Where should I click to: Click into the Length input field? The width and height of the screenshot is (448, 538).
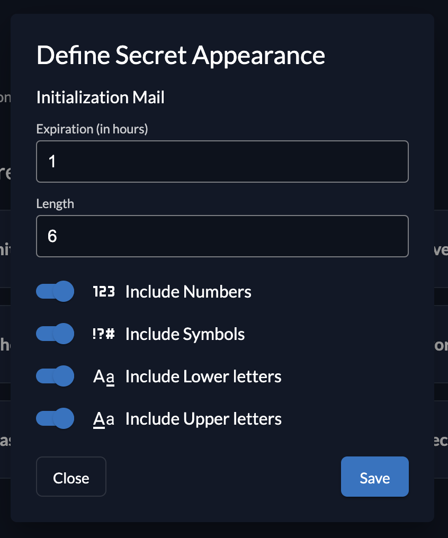point(222,236)
